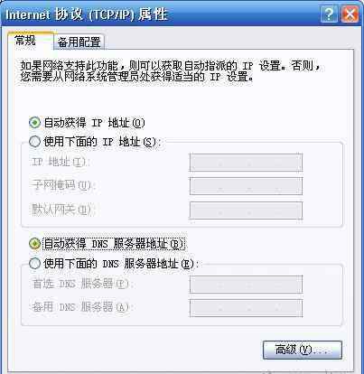Click the 备用 DNS 服务器 field

(246, 308)
